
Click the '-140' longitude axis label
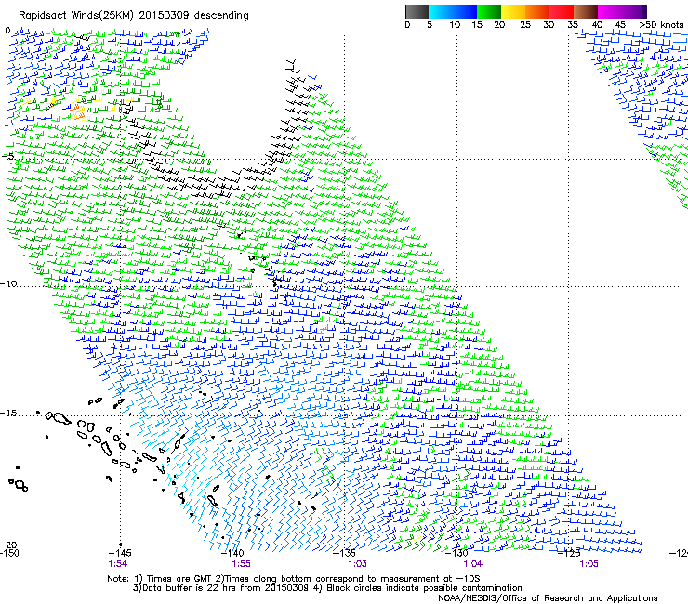pyautogui.click(x=232, y=553)
